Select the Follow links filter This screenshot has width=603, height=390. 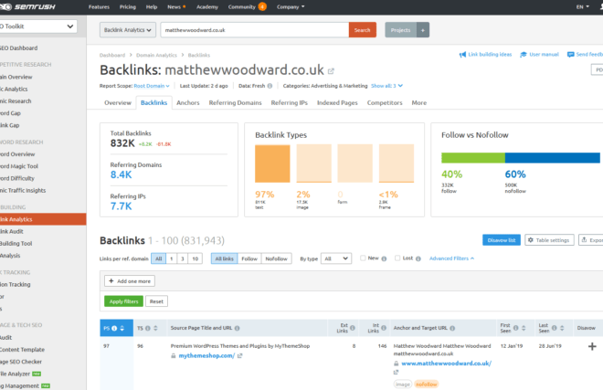click(x=249, y=258)
